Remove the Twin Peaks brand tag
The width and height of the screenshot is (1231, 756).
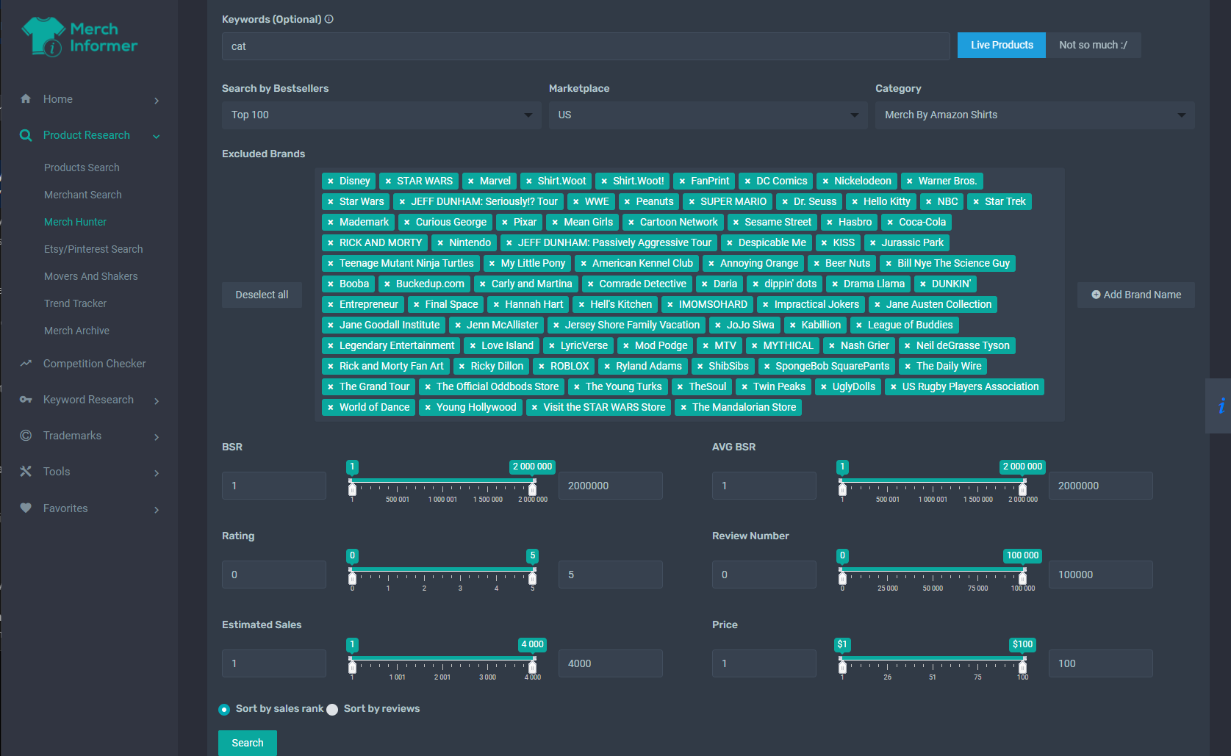pos(744,386)
